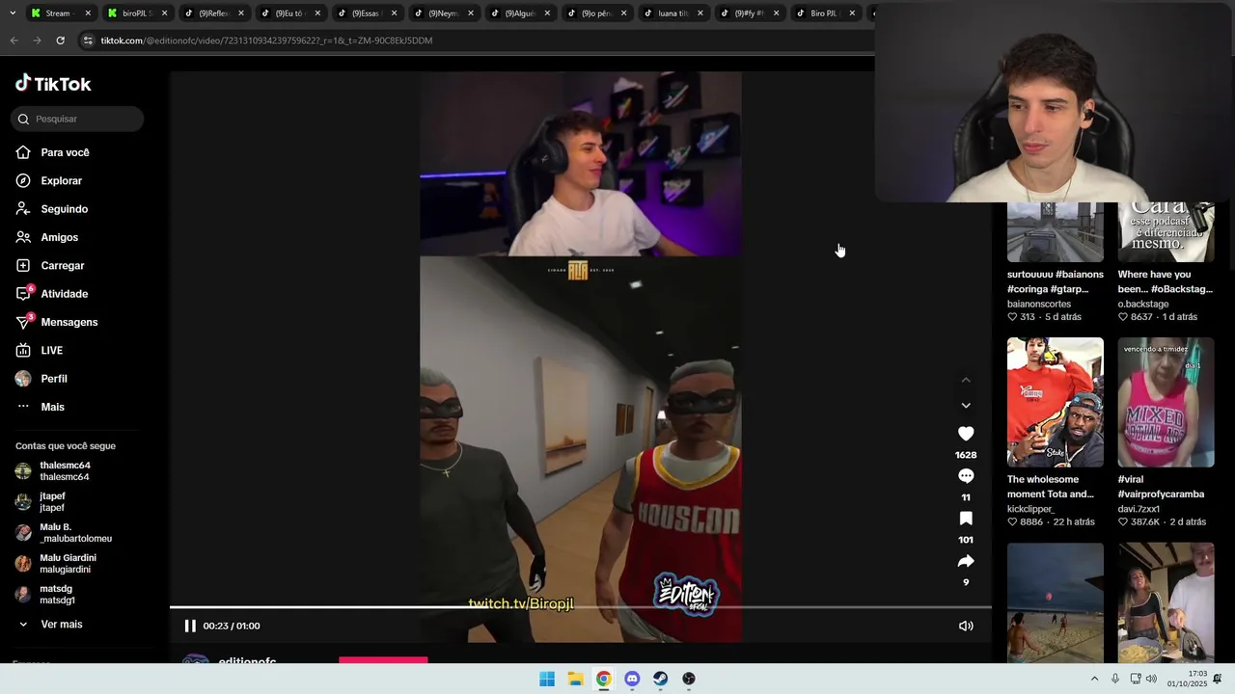Open the surtouuuu #baianons video thumbnail
Image resolution: width=1235 pixels, height=694 pixels.
1056,232
